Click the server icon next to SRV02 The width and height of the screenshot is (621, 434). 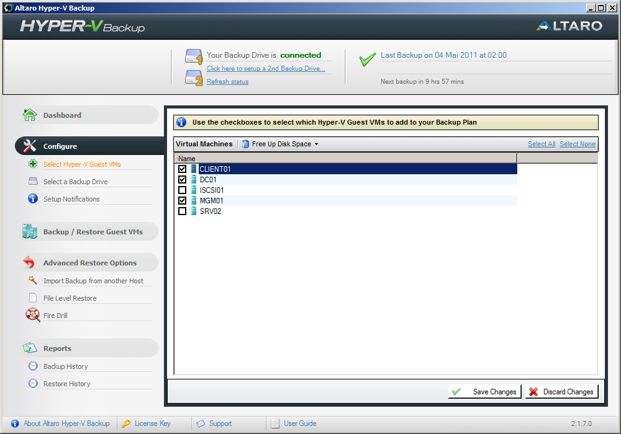coord(194,211)
